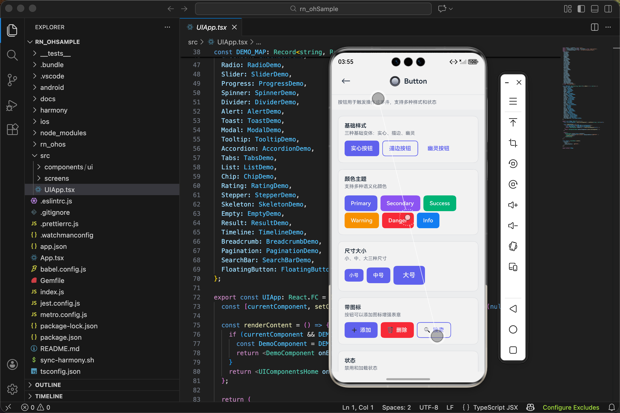Open the Search view in the Activity Bar
The width and height of the screenshot is (620, 413).
[x=12, y=55]
